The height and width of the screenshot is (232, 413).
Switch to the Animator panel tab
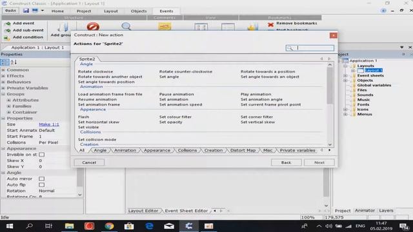[x=365, y=211]
